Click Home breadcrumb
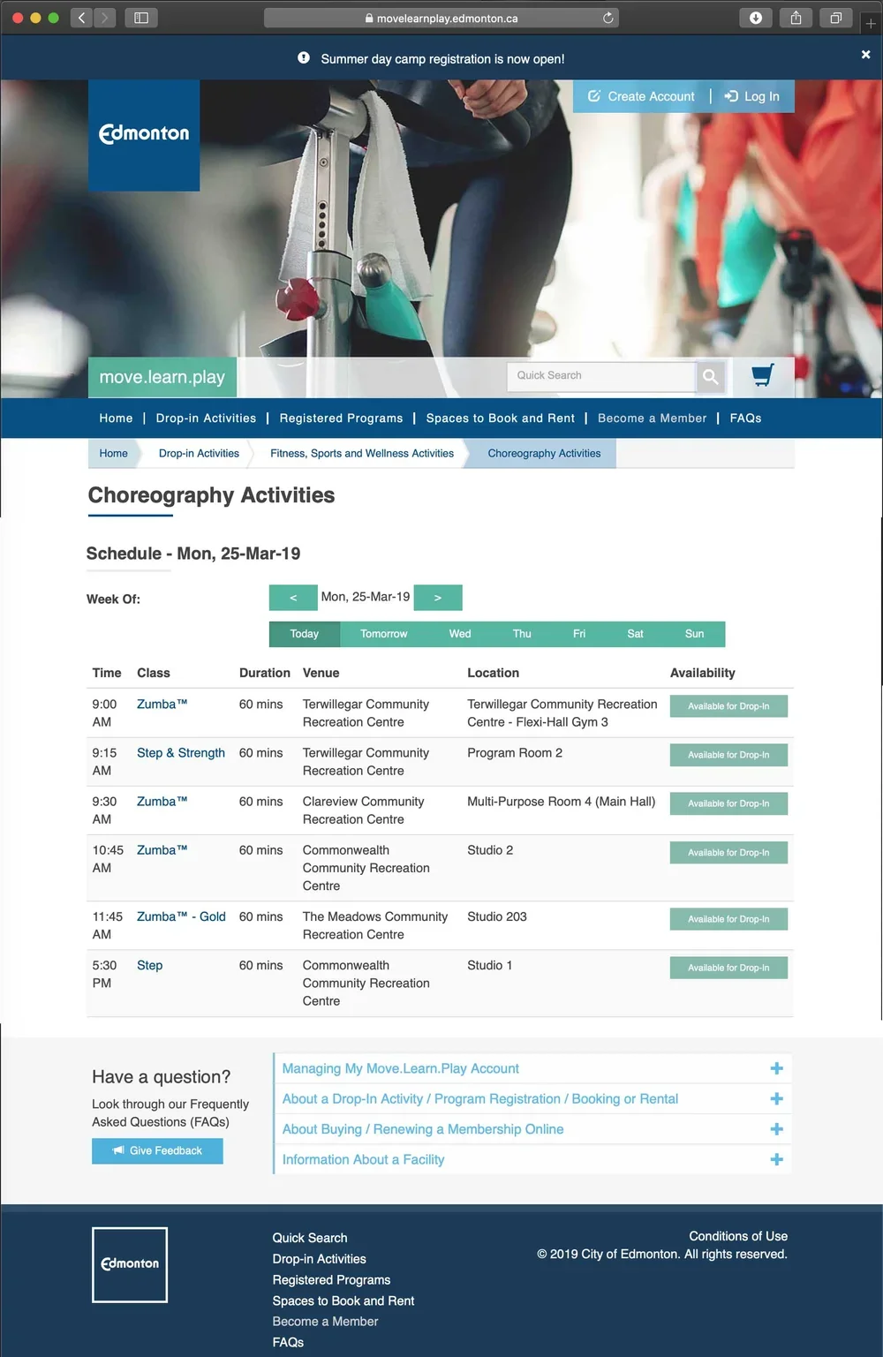 click(113, 454)
